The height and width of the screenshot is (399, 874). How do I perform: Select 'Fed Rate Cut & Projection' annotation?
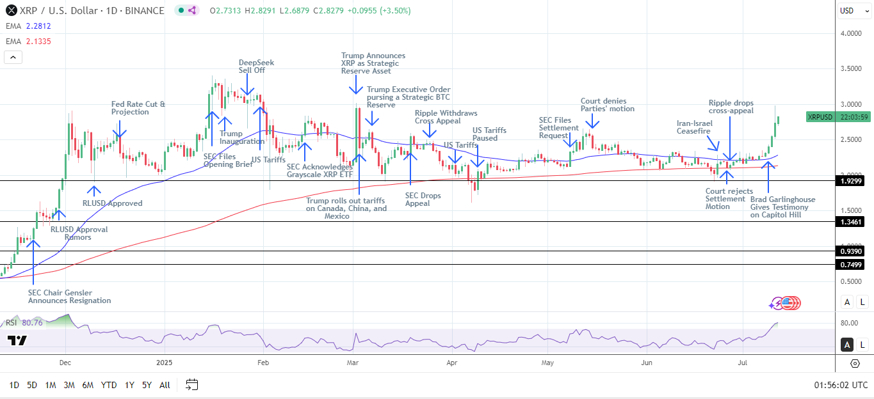138,108
